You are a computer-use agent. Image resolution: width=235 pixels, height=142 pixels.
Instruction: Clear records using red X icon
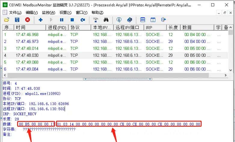click(27, 20)
